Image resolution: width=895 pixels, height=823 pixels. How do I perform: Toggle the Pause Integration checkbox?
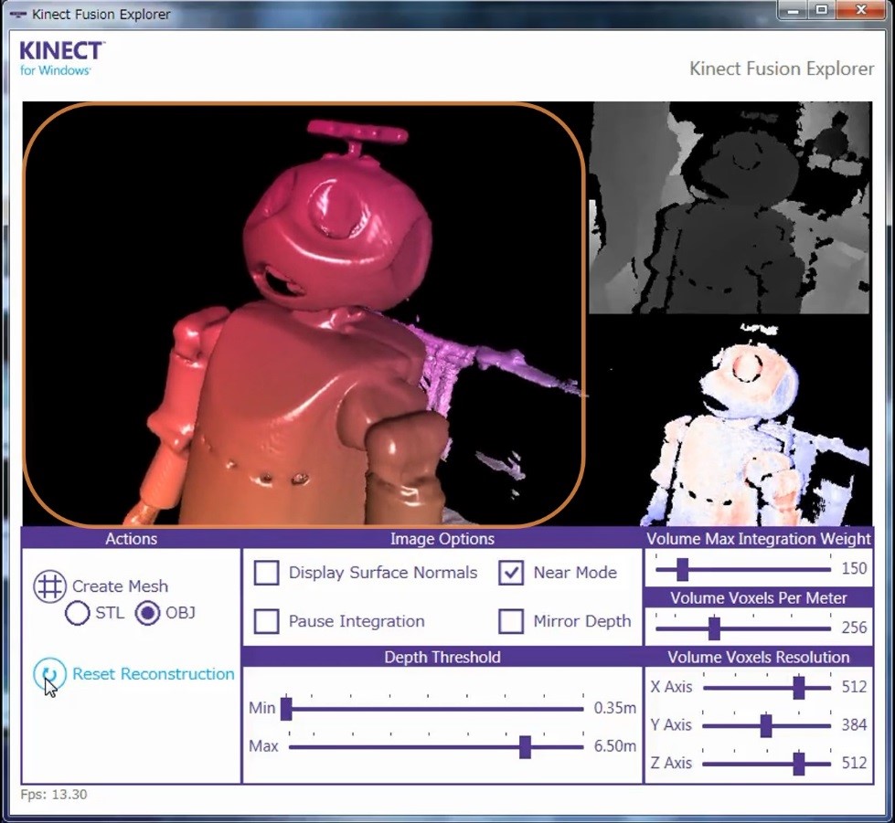[x=266, y=621]
